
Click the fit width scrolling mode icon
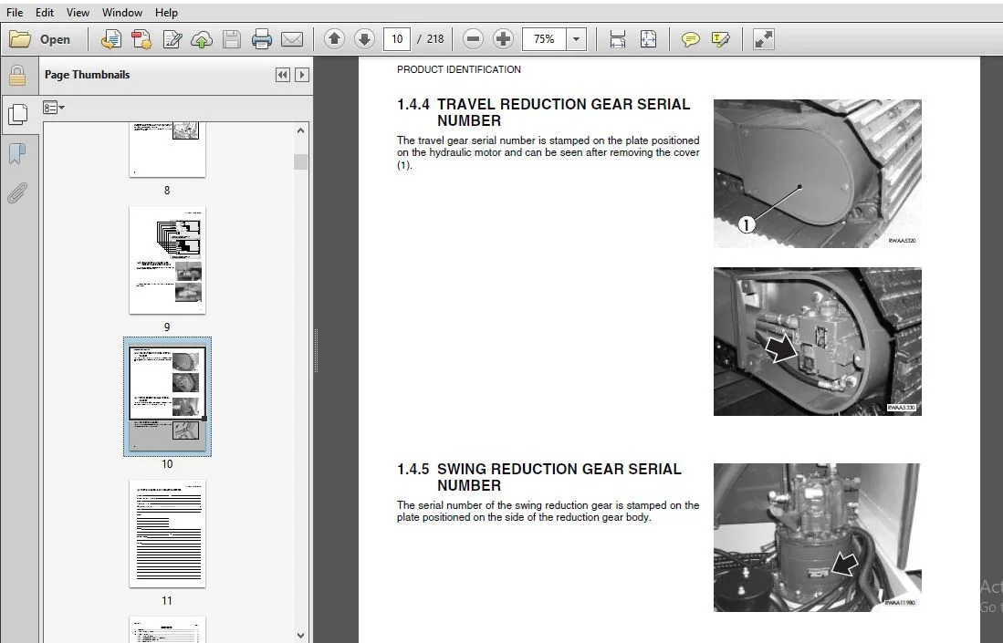pyautogui.click(x=617, y=39)
